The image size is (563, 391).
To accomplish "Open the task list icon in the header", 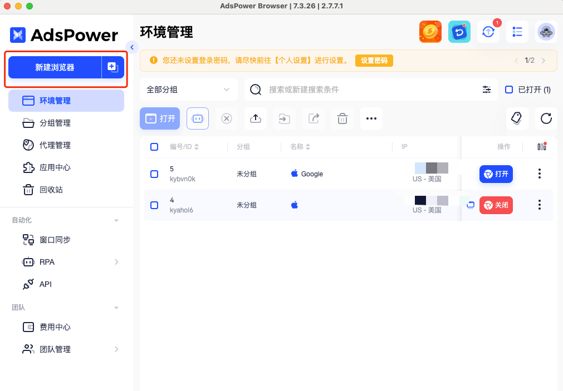I will [517, 32].
